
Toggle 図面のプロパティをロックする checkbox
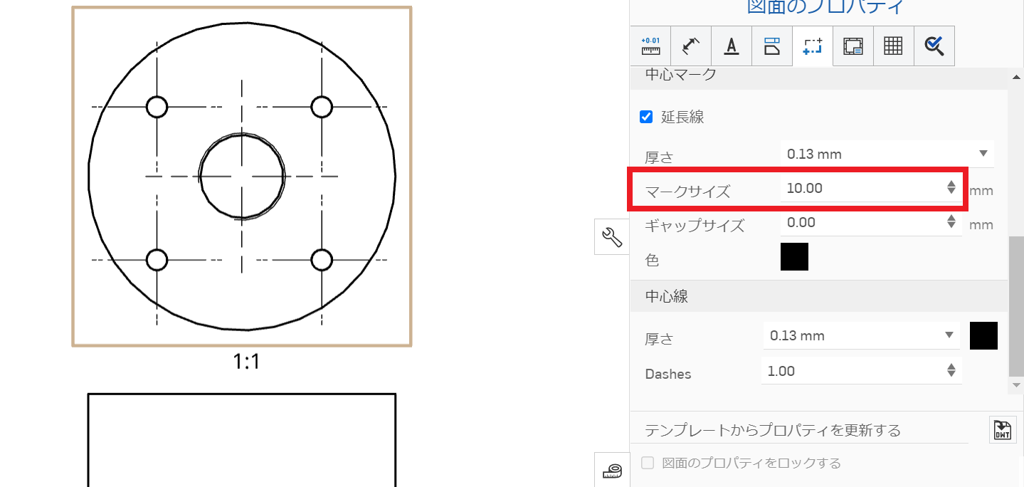(x=648, y=463)
